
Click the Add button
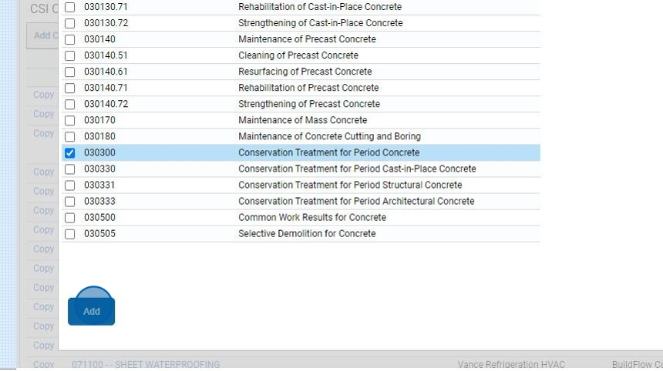pos(91,312)
